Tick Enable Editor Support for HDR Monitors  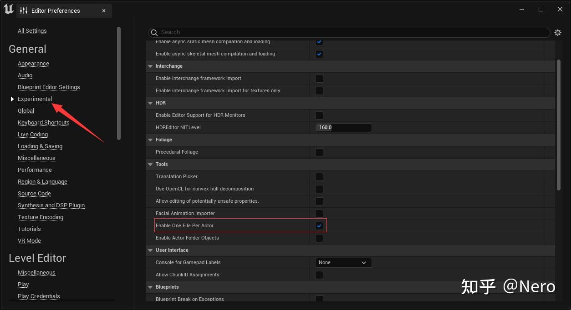(x=319, y=115)
